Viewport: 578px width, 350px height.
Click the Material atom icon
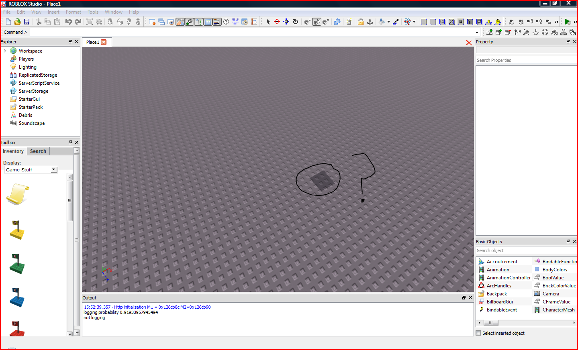click(x=407, y=22)
